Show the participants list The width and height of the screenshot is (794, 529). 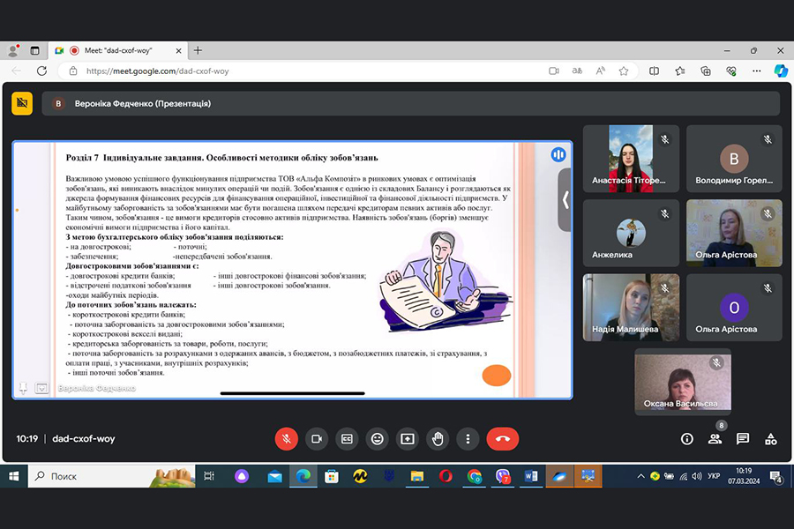tap(715, 439)
